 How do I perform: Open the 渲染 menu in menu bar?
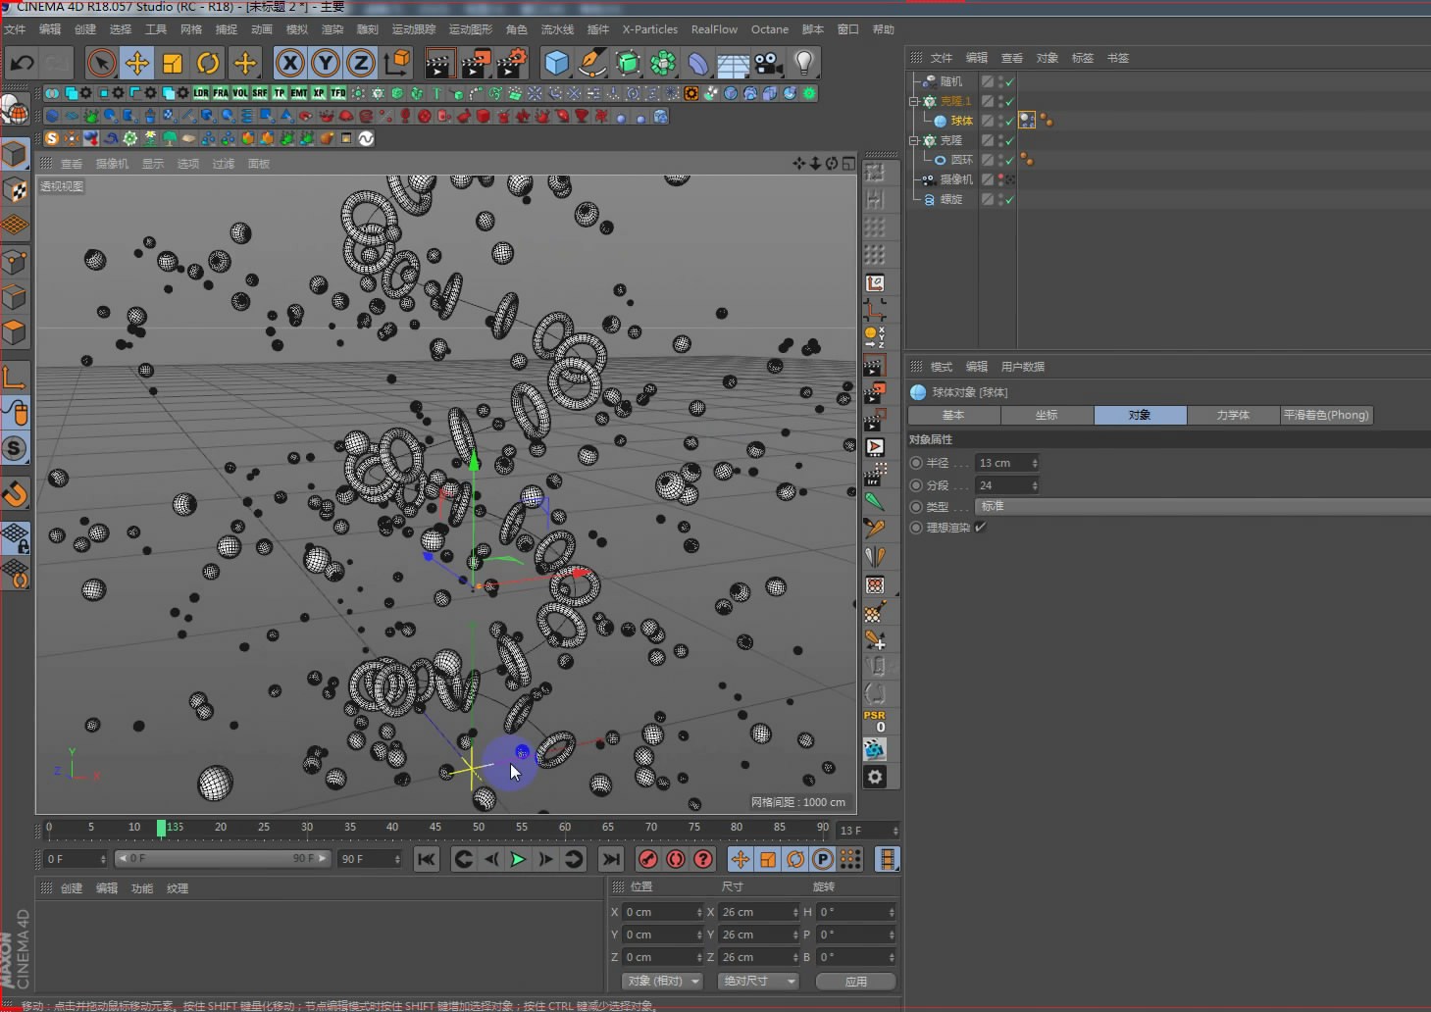(x=332, y=29)
